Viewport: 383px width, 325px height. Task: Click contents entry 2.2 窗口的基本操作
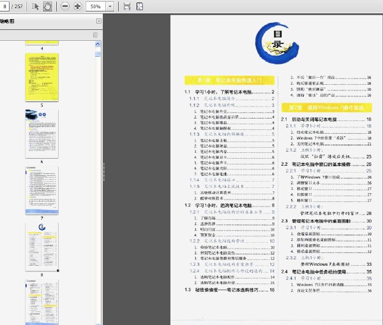pyautogui.click(x=326, y=164)
